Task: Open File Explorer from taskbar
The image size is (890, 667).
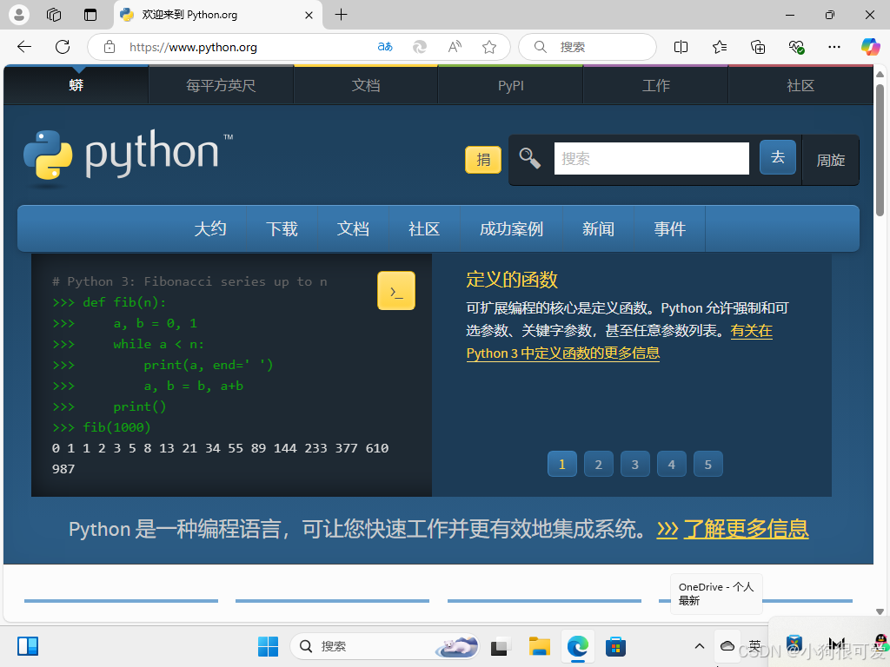Action: pos(539,646)
